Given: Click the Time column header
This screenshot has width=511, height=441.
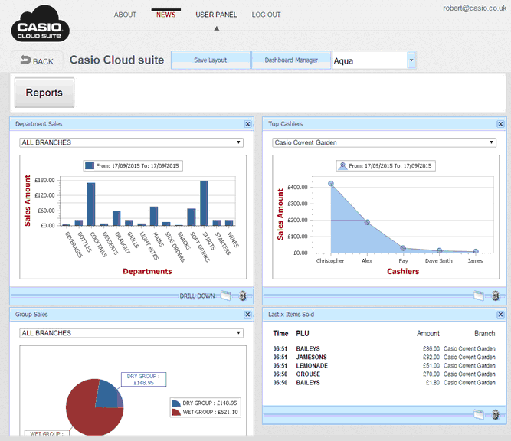Looking at the screenshot, I should click(280, 334).
